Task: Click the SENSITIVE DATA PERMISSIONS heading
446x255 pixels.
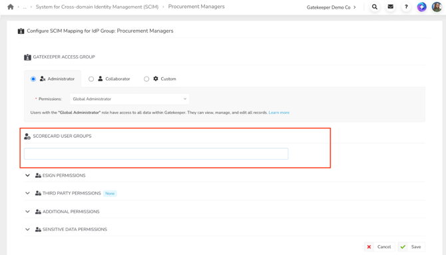Action: 75,230
